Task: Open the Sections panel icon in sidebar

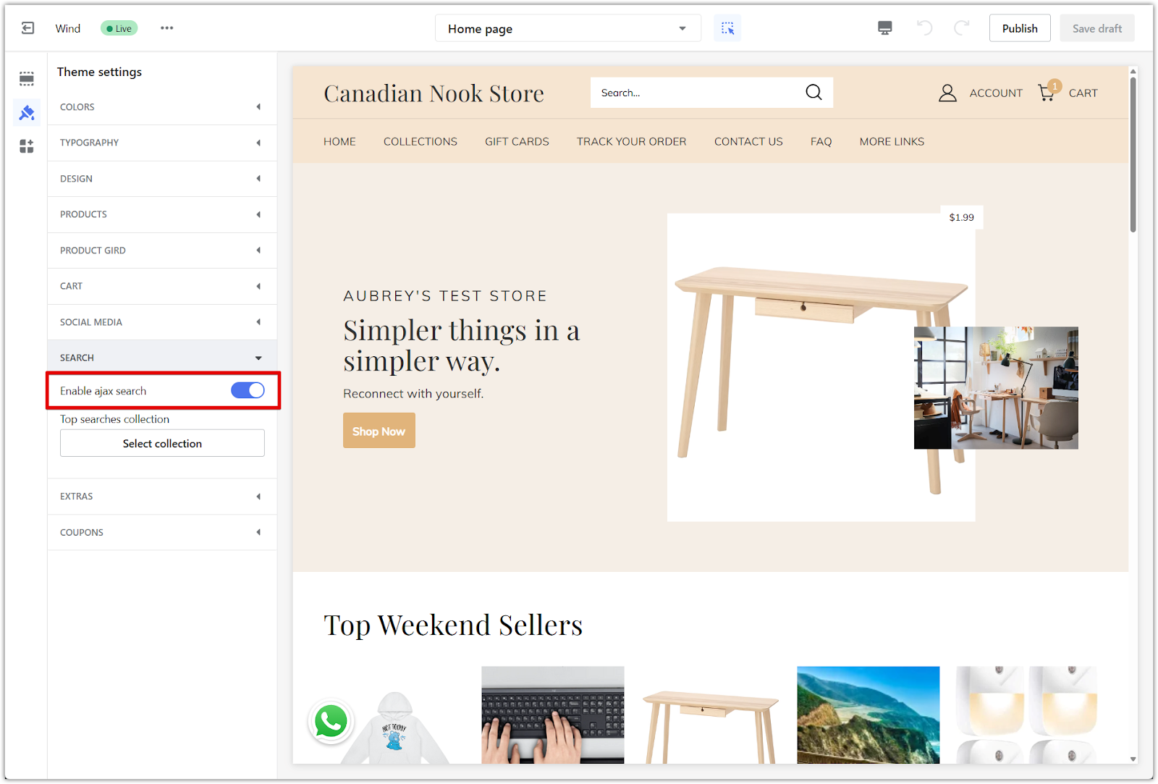Action: [x=27, y=78]
